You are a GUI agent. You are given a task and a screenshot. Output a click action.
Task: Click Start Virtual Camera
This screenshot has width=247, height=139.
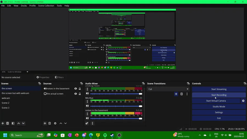216,101
